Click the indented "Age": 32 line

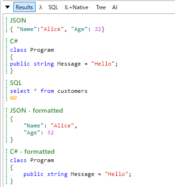pos(39,133)
